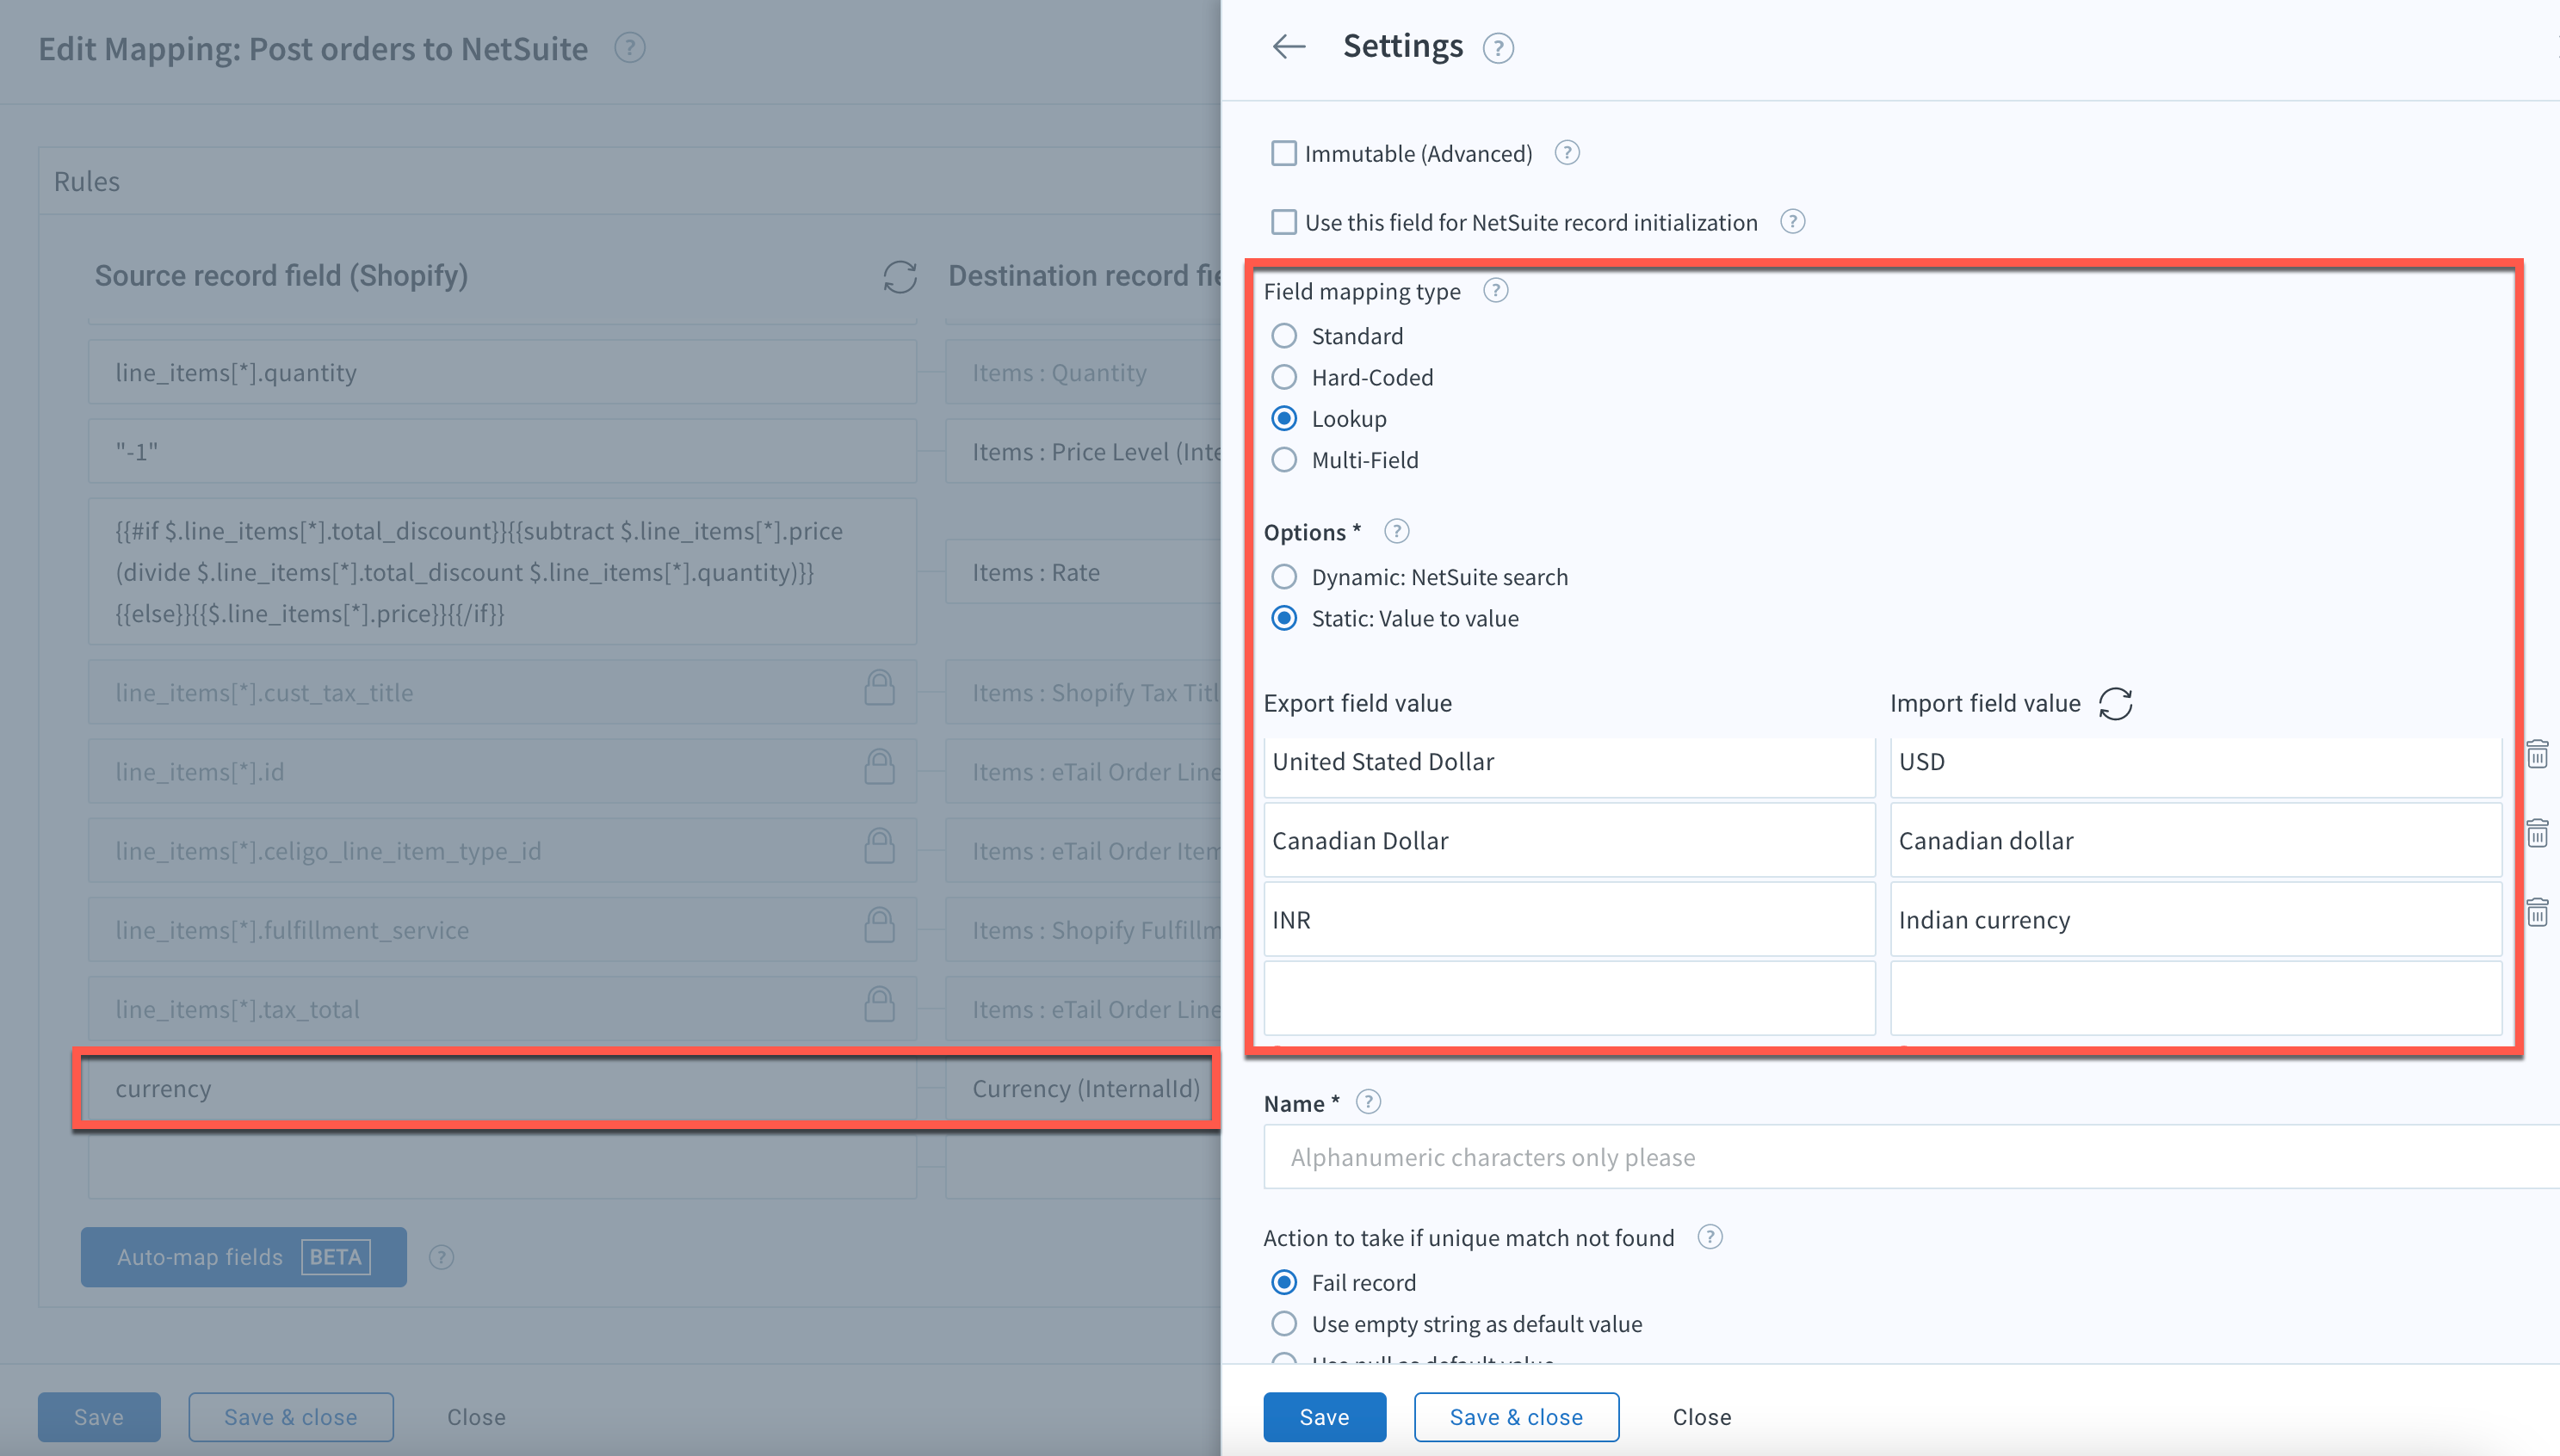Click lock icon on tax_total row
The width and height of the screenshot is (2560, 1456).
(879, 1004)
